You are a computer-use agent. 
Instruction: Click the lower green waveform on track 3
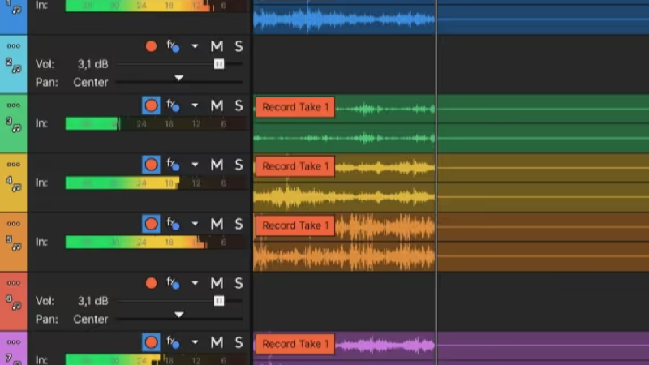coord(344,138)
